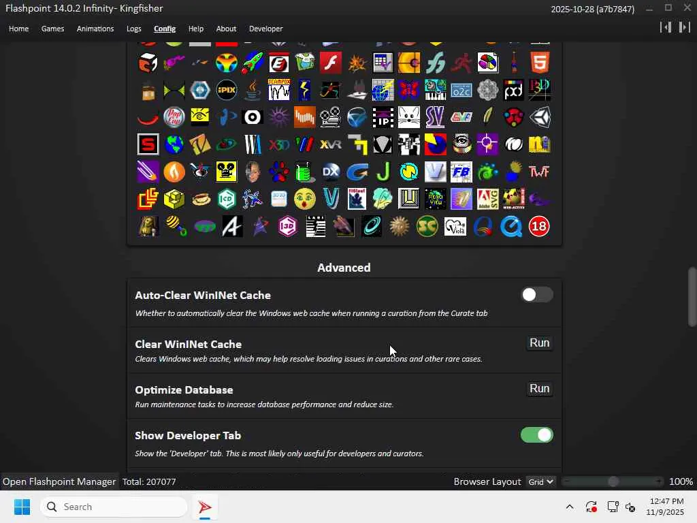
Task: Select the Config tab
Action: pyautogui.click(x=165, y=29)
